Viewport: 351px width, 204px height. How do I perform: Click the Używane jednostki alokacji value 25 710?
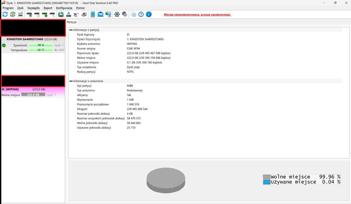click(x=131, y=128)
